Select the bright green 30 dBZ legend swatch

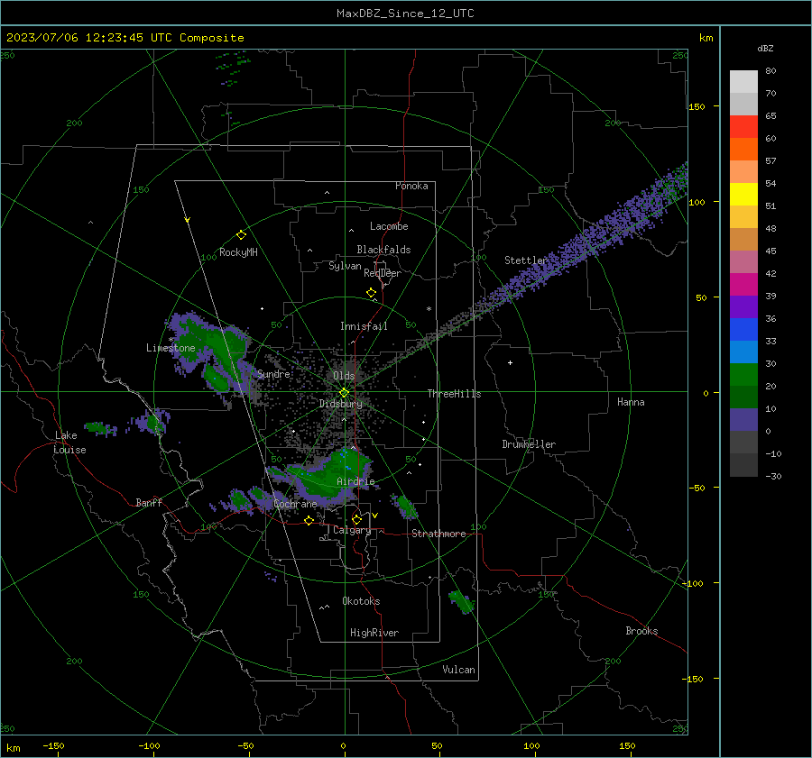click(743, 375)
